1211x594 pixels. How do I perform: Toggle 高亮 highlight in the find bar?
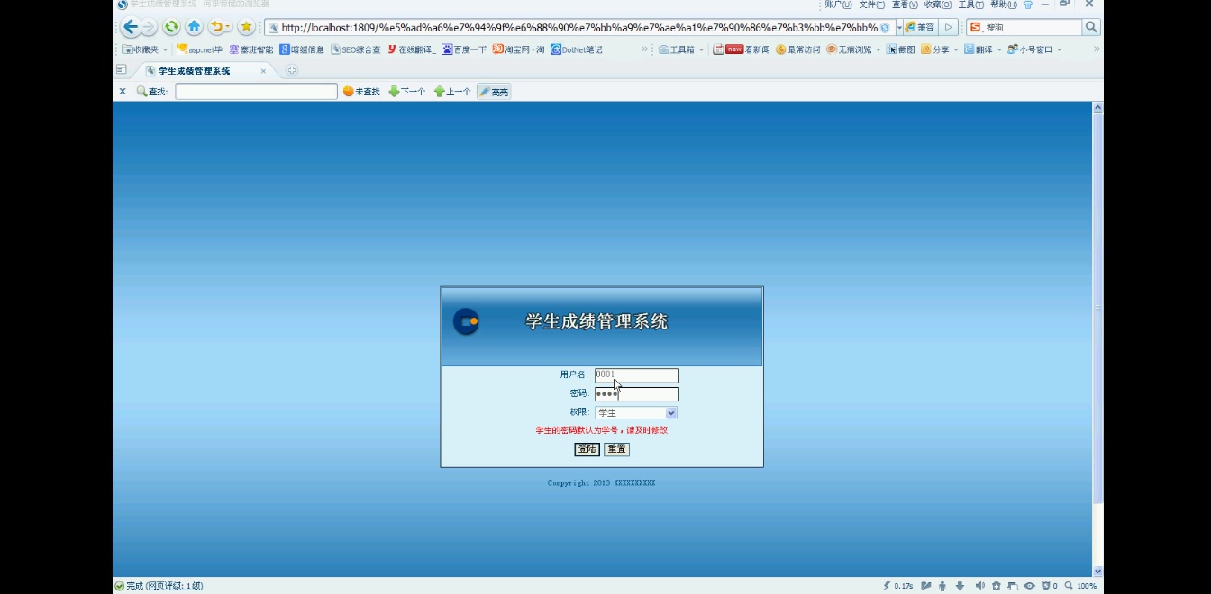coord(494,90)
